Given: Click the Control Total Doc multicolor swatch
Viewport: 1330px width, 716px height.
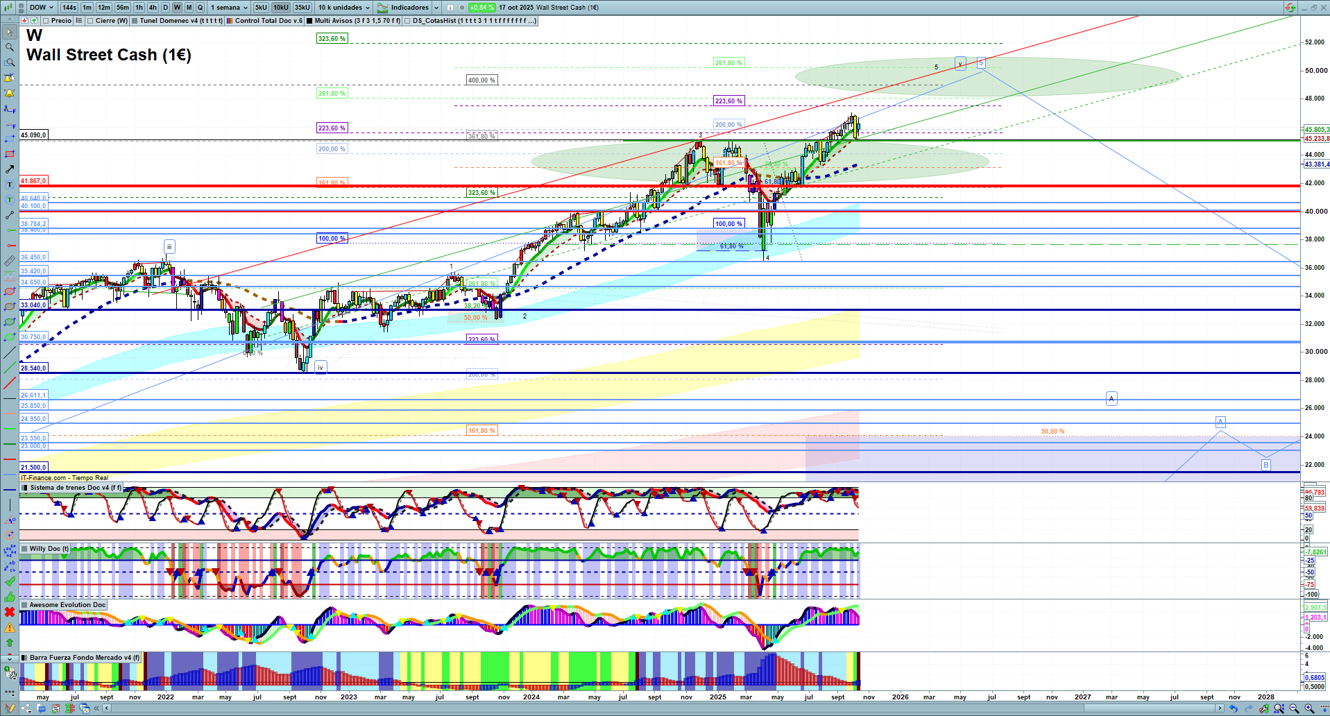Looking at the screenshot, I should pyautogui.click(x=230, y=21).
